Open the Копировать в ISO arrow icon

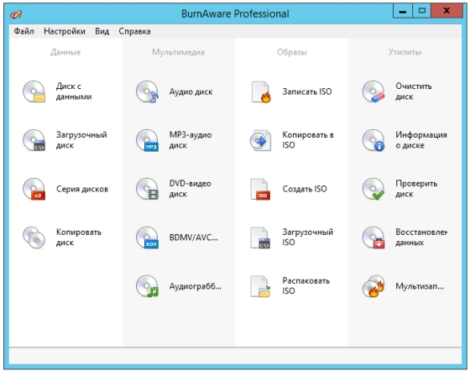(x=260, y=140)
